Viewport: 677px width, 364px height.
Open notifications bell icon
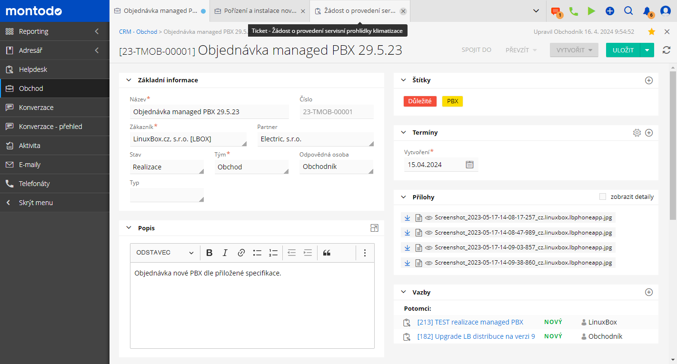(647, 11)
